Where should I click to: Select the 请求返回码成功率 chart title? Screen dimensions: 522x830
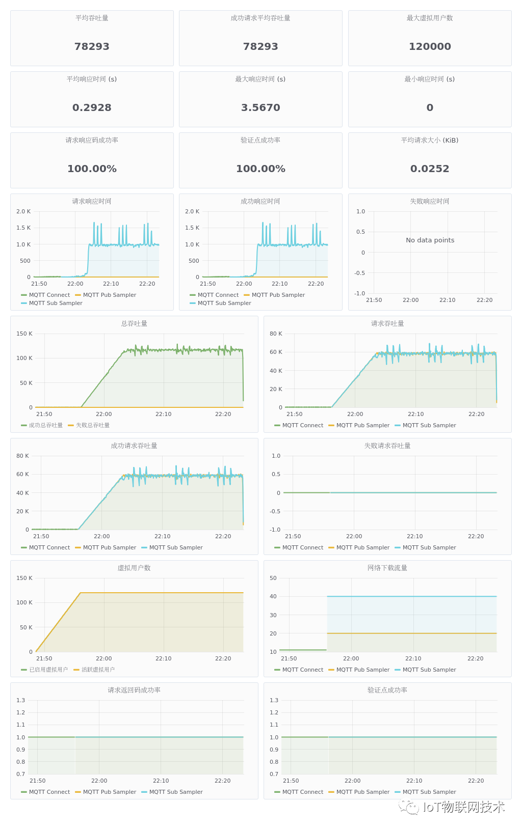[134, 690]
